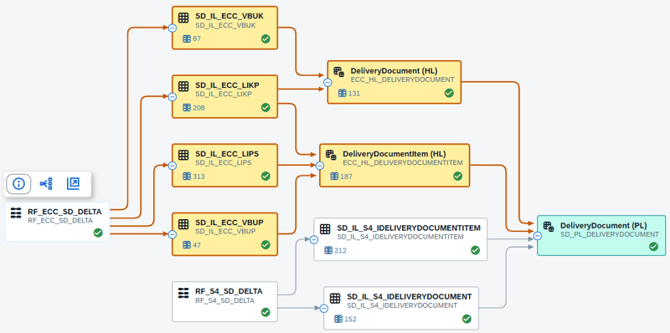Select the DeliveryDocument (HL) title
The width and height of the screenshot is (670, 333).
click(394, 71)
